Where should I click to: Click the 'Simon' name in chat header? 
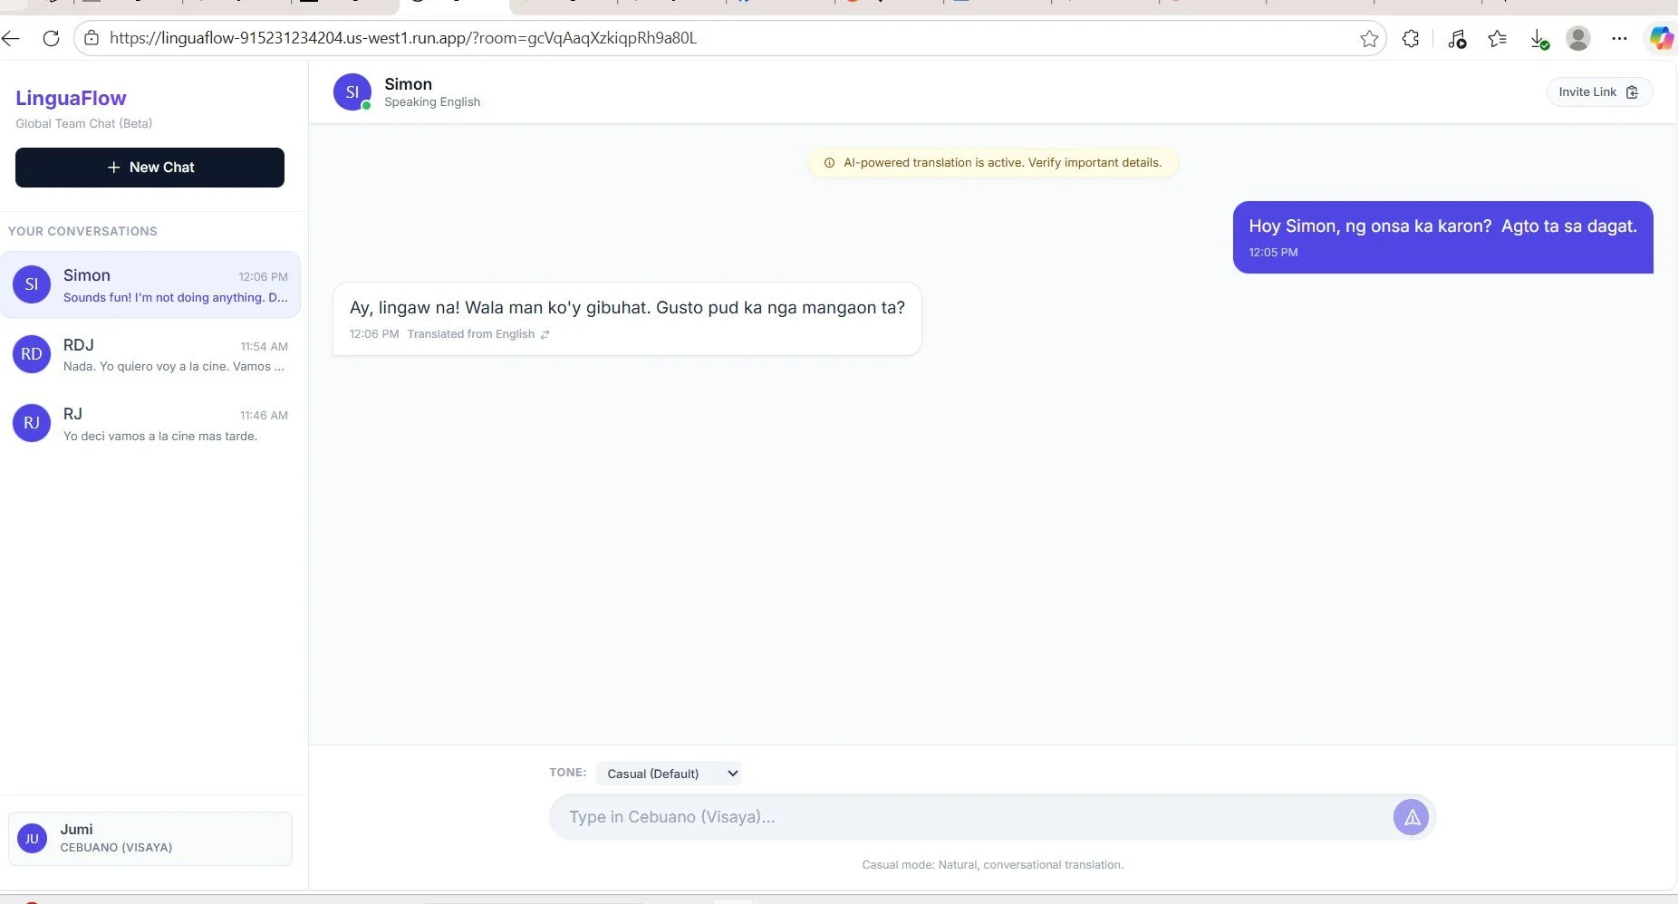[x=408, y=84]
